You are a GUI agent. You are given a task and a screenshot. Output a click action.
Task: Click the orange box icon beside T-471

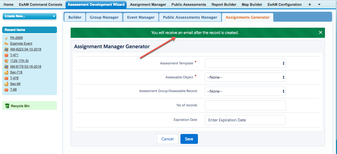[x=6, y=55]
